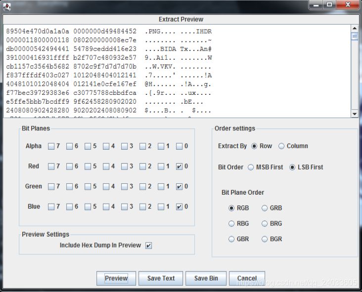Minimize the Extract Preview window
This screenshot has height=292, width=362.
[x=316, y=5]
